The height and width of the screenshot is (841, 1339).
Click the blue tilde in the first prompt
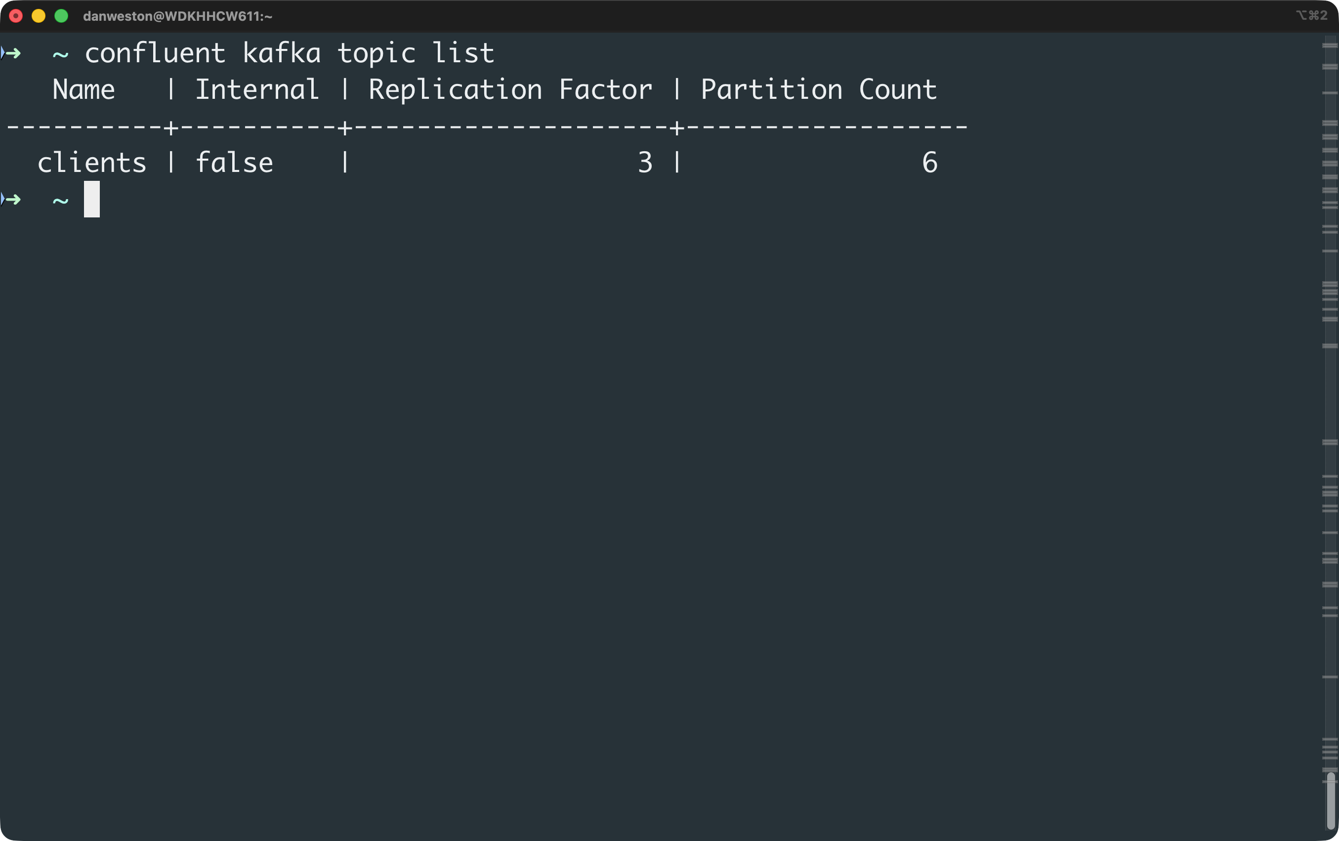(59, 54)
